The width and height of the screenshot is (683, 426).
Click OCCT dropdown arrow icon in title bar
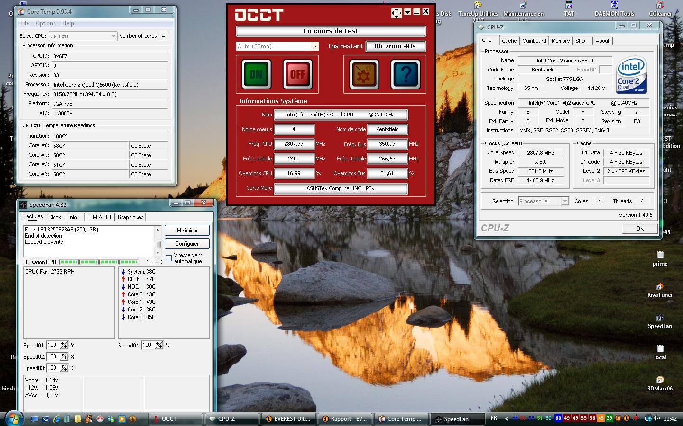[407, 12]
